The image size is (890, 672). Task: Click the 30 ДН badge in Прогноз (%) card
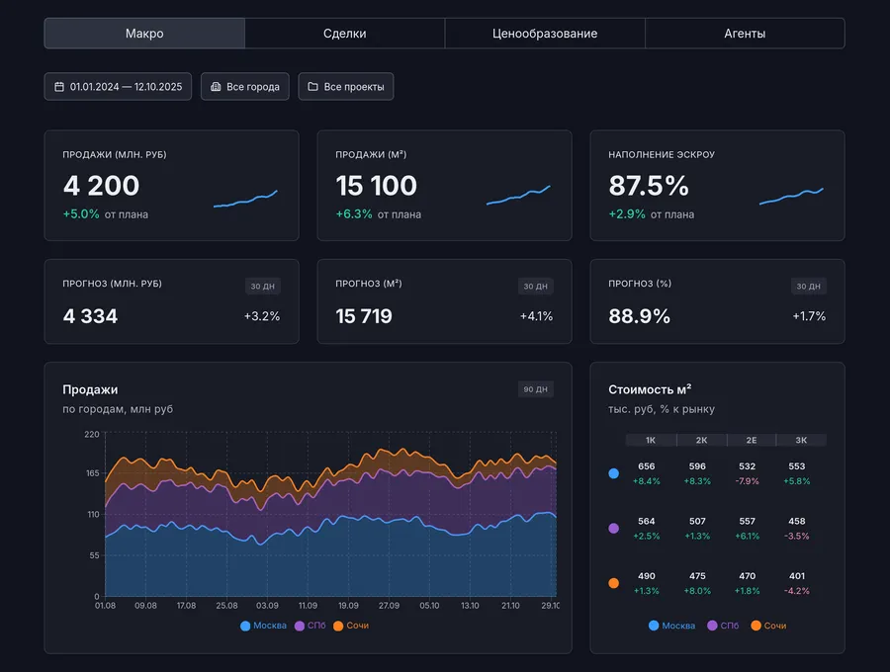[808, 287]
